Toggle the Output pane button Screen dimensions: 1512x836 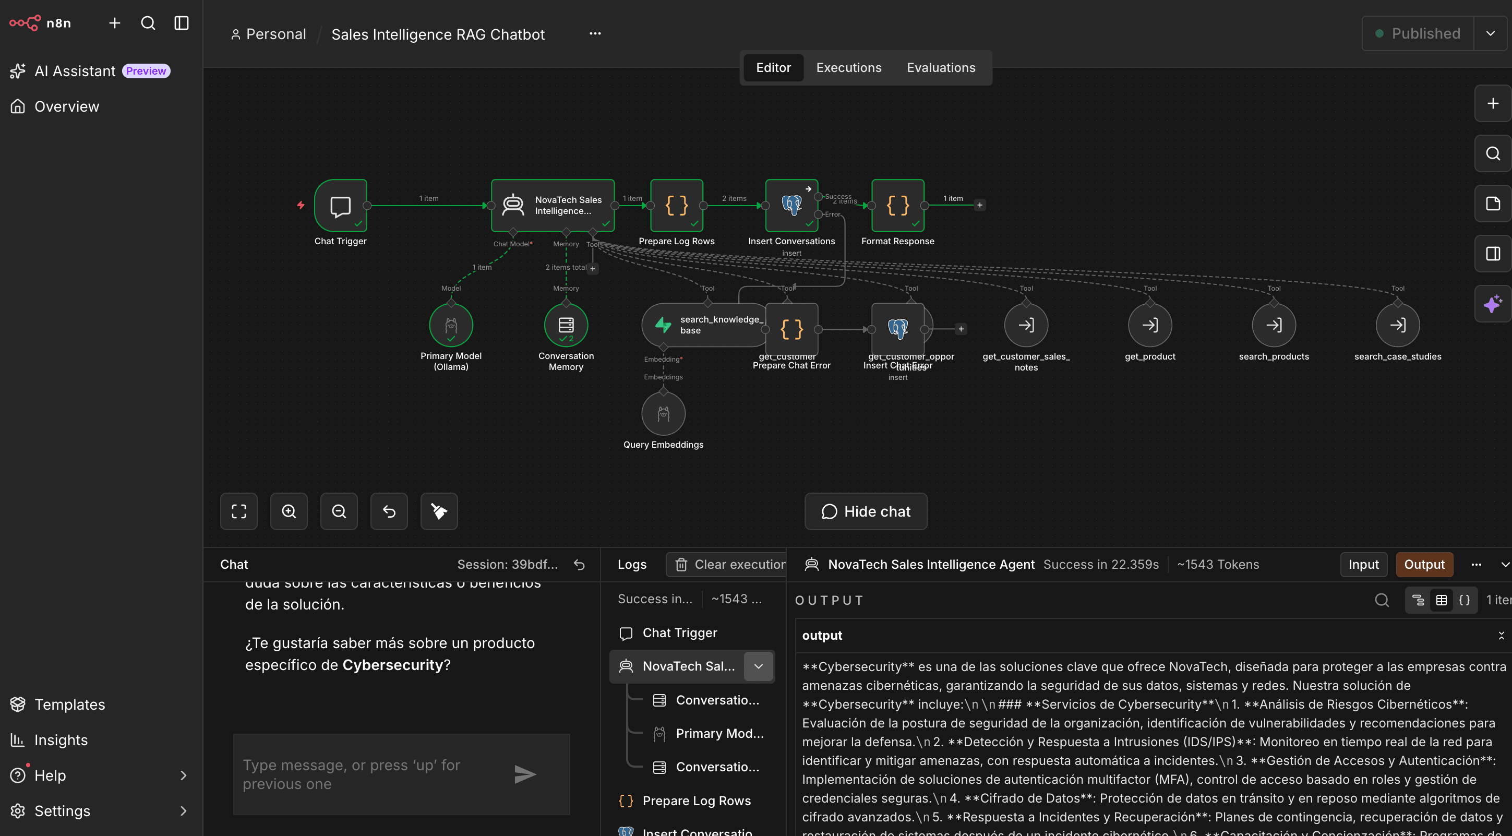[1424, 564]
